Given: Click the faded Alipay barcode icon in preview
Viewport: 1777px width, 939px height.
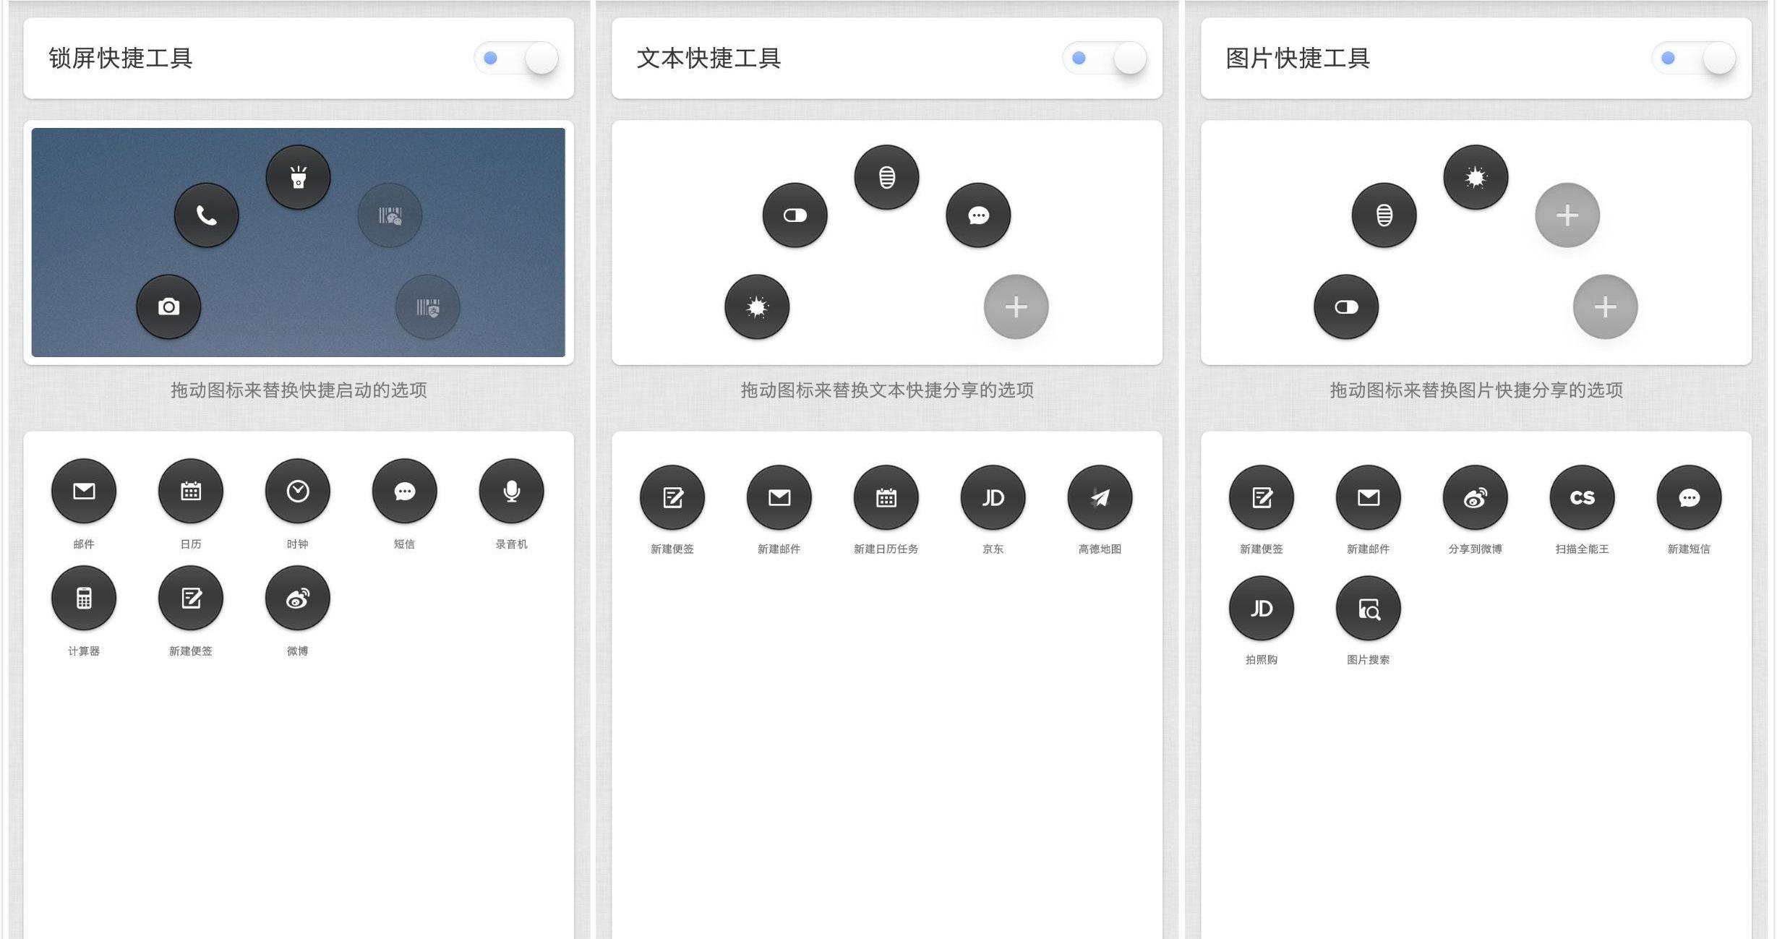Looking at the screenshot, I should pyautogui.click(x=428, y=306).
